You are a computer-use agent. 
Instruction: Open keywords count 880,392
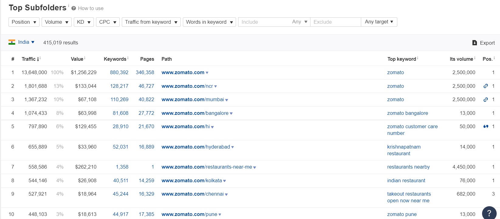[x=119, y=72]
